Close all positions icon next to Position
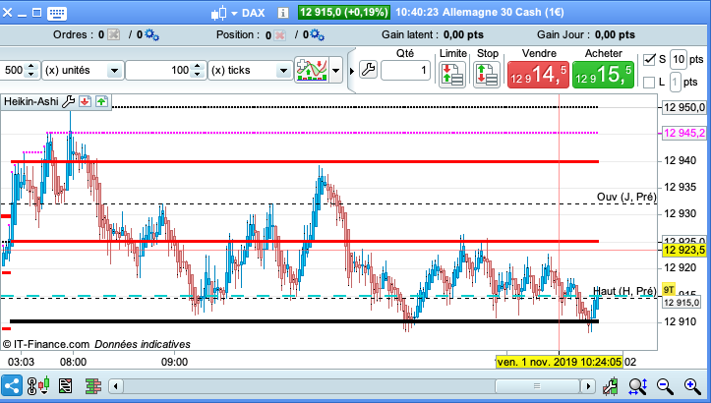The height and width of the screenshot is (403, 711). pos(279,35)
